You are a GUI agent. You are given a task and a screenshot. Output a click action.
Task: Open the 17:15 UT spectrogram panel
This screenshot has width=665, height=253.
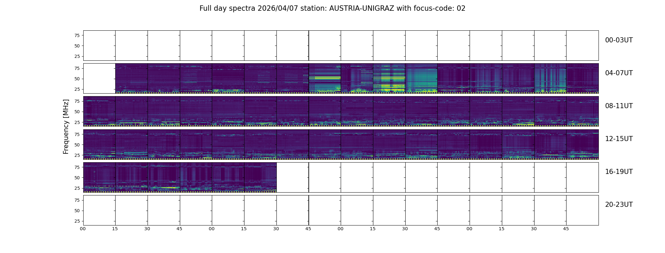(260, 177)
